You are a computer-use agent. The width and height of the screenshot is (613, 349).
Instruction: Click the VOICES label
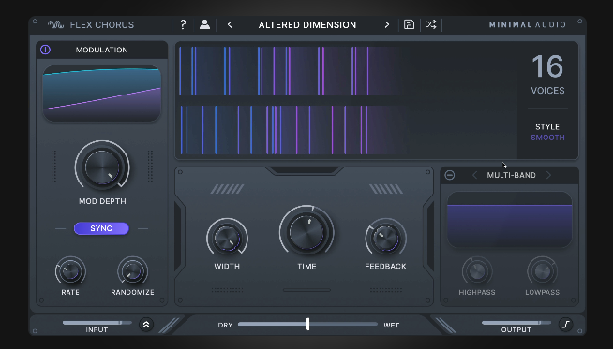point(547,91)
